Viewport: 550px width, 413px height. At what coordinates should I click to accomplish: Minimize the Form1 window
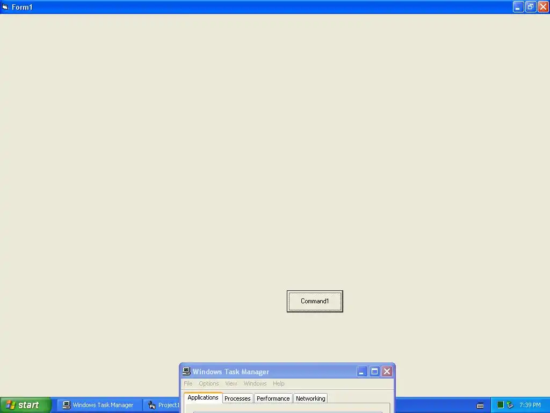tap(518, 7)
